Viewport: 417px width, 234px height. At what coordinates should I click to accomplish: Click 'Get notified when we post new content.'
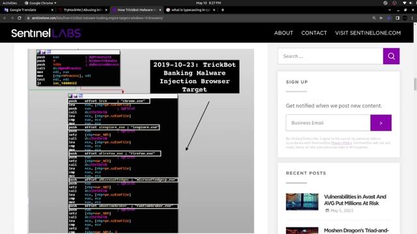(334, 105)
